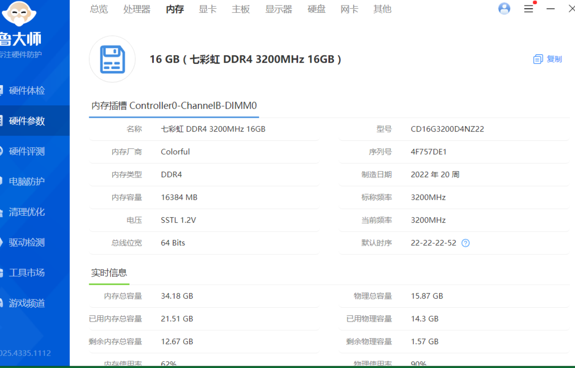Open 工具市场 in the sidebar
The height and width of the screenshot is (368, 575).
point(27,273)
